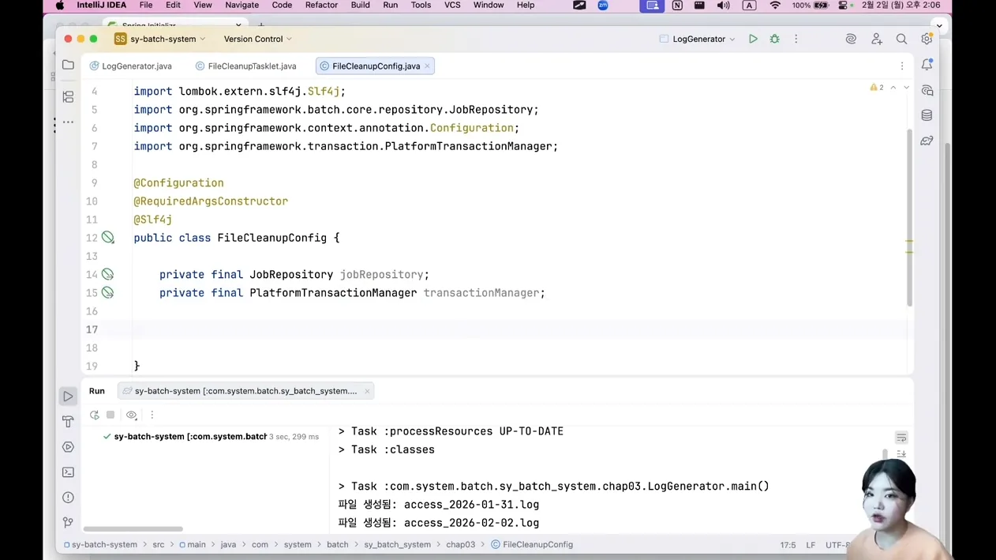Open the Tools menu

coord(421,6)
